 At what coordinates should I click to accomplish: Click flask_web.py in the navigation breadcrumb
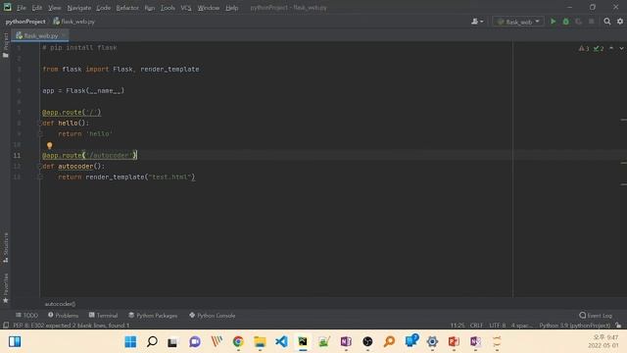click(74, 22)
